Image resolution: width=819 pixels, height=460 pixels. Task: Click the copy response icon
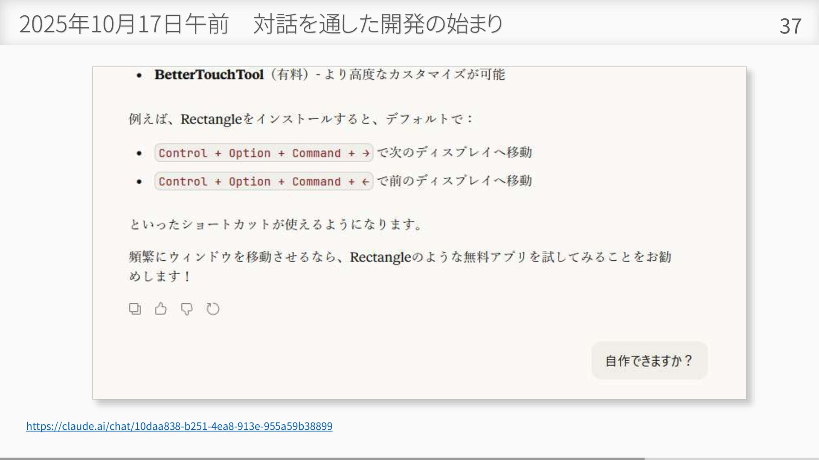point(135,308)
